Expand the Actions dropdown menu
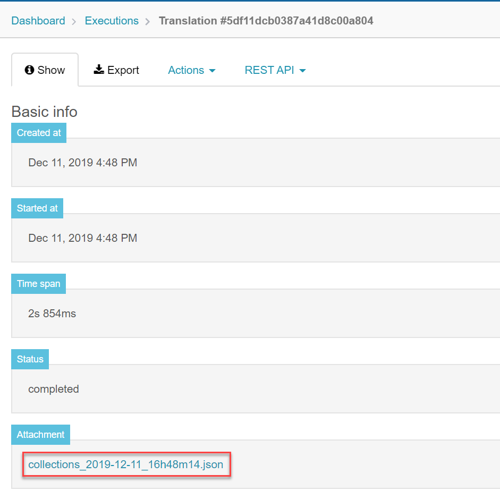500x499 pixels. [x=192, y=70]
